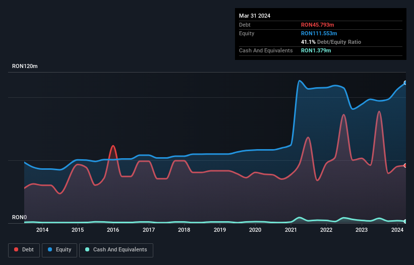
Task: Click the RON45.793m debt value
Action: 317,25
